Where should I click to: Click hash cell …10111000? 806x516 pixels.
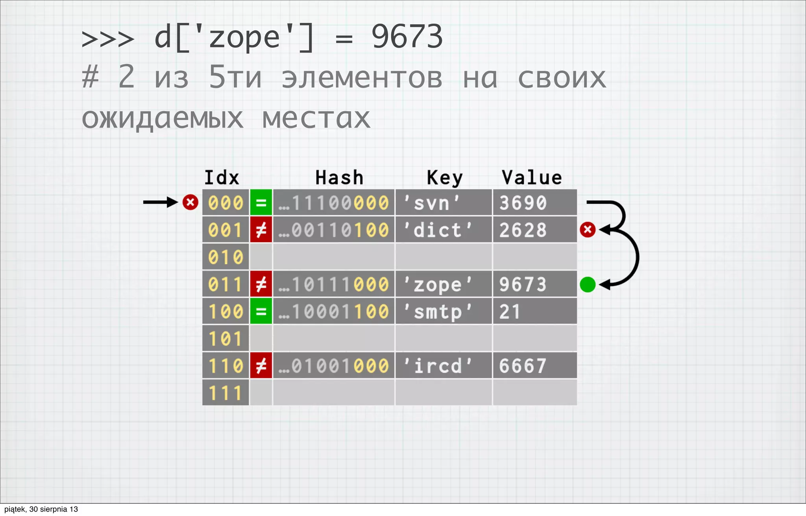334,284
